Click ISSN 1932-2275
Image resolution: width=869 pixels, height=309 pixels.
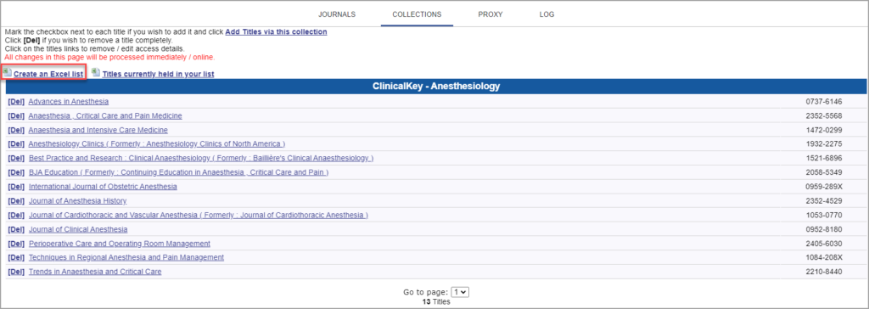[x=824, y=144]
